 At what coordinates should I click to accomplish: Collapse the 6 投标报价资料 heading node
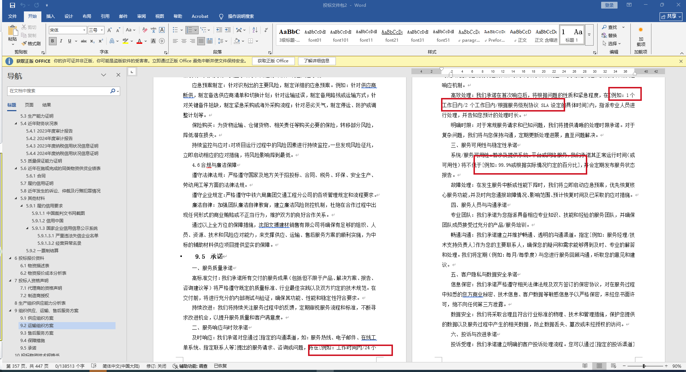click(10, 258)
